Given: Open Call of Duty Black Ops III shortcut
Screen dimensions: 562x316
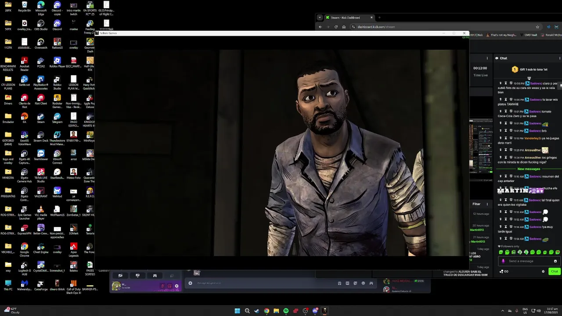Looking at the screenshot, I should point(73,287).
